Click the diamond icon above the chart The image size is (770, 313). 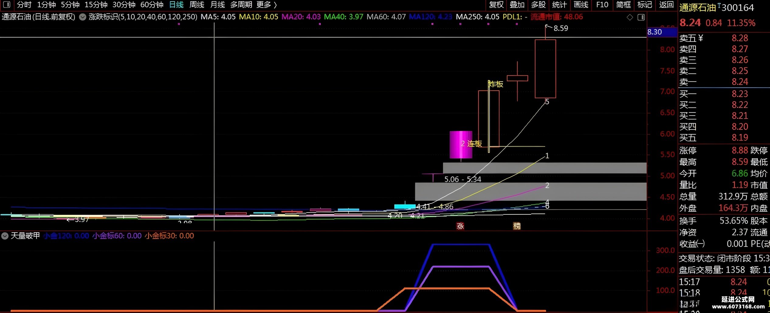pyautogui.click(x=630, y=17)
